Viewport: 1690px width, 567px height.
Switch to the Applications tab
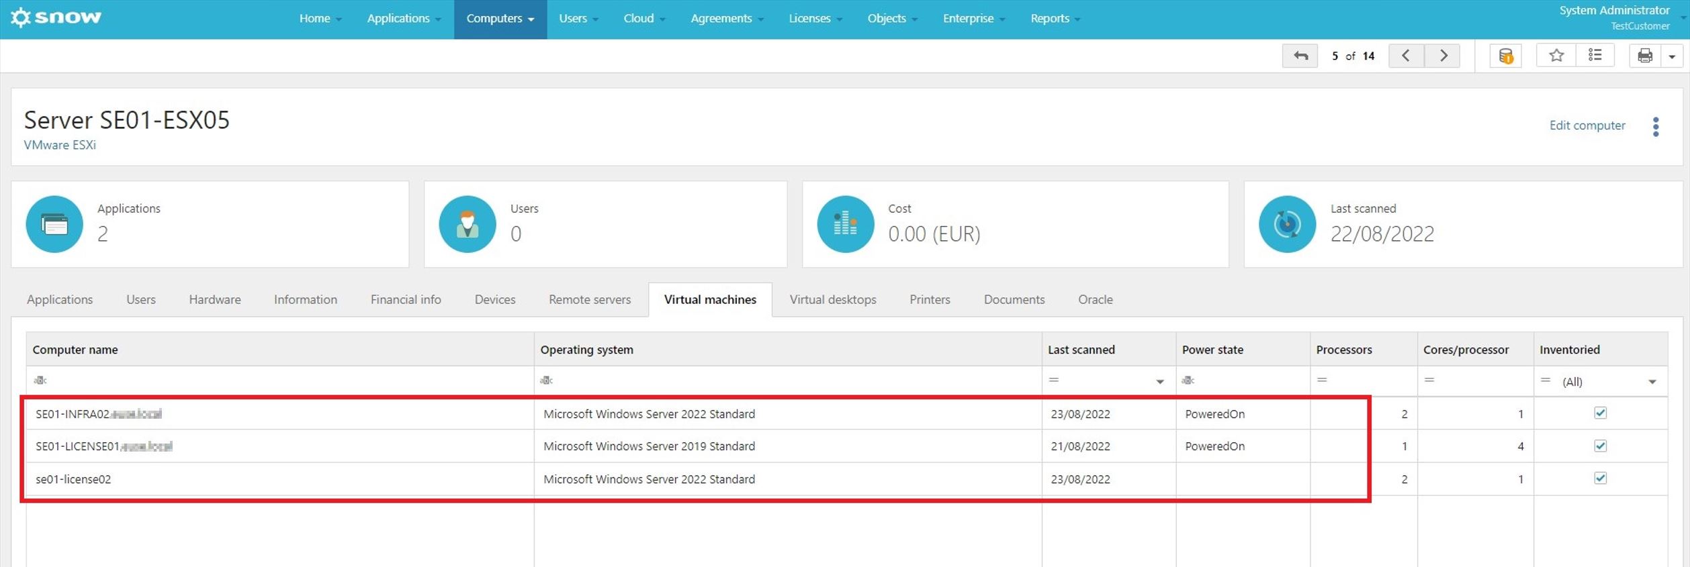pyautogui.click(x=60, y=300)
